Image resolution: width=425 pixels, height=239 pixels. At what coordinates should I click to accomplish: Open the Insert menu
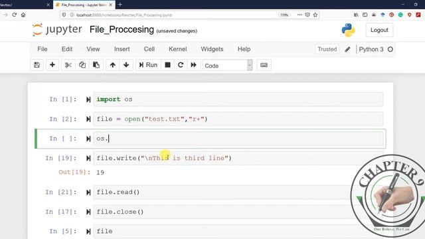122,49
